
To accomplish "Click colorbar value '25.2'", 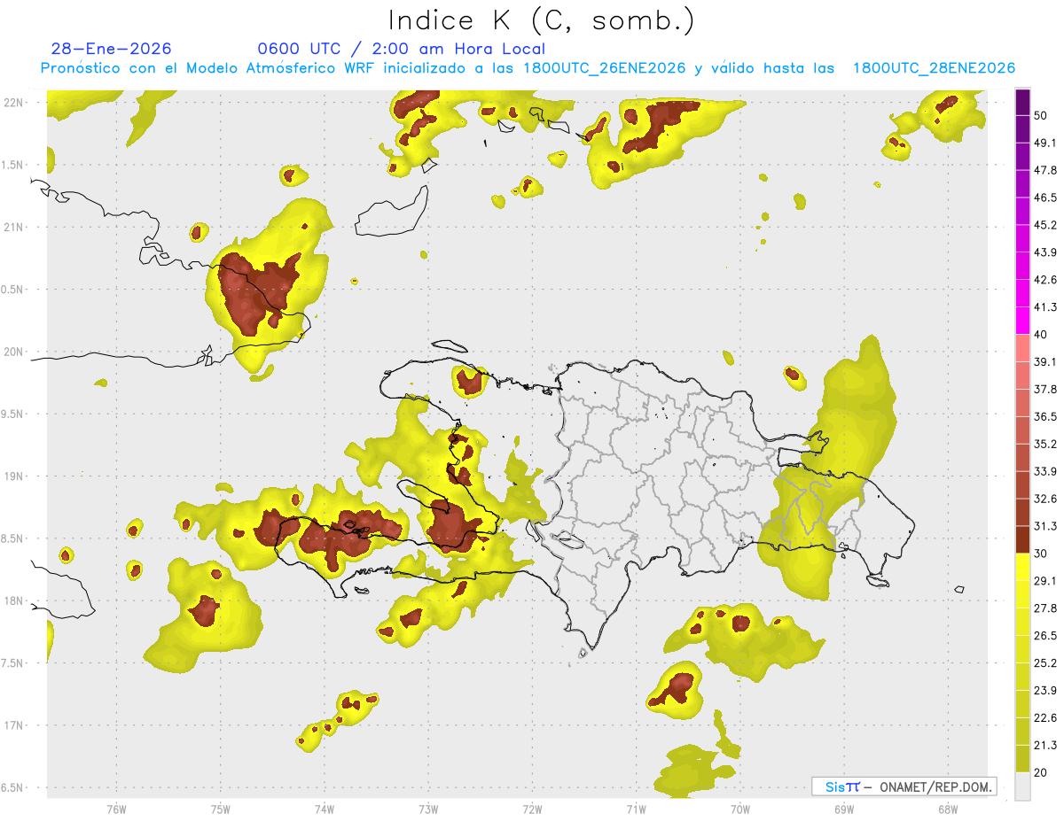I will pyautogui.click(x=1045, y=663).
